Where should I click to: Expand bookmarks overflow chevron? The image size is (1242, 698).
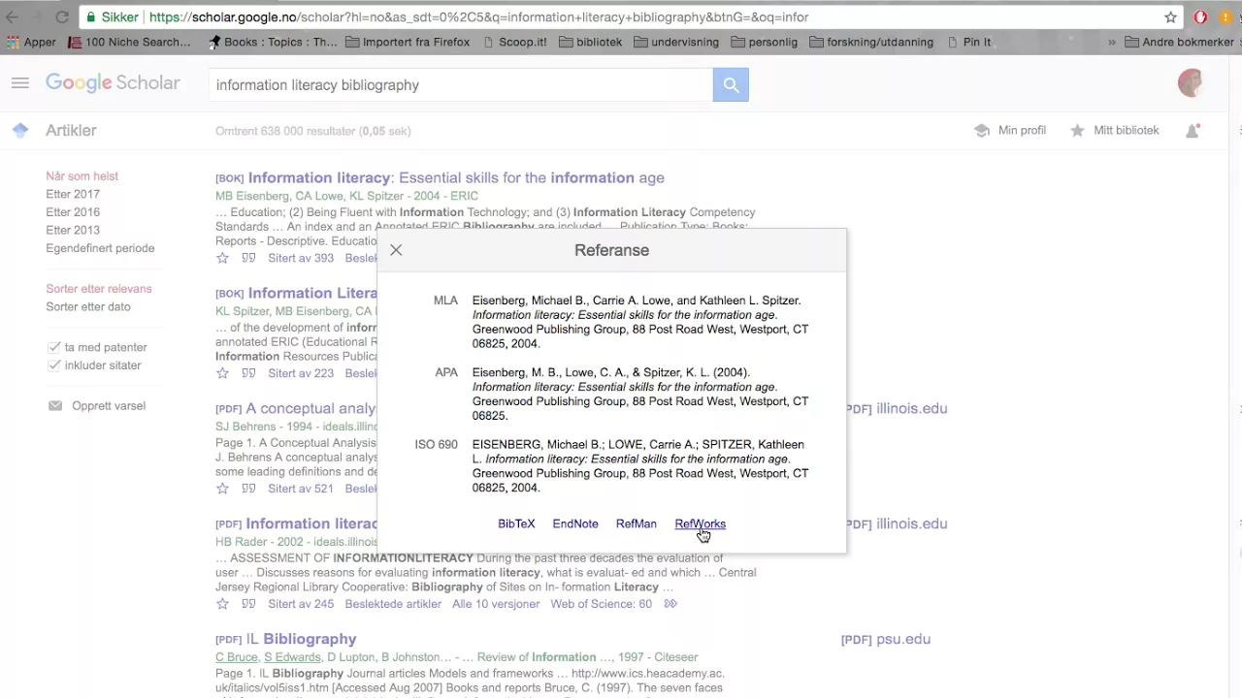1112,42
